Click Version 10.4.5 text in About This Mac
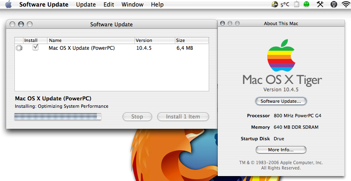 tap(281, 90)
